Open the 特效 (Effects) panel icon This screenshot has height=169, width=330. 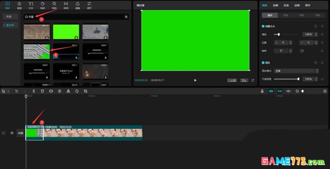click(54, 5)
